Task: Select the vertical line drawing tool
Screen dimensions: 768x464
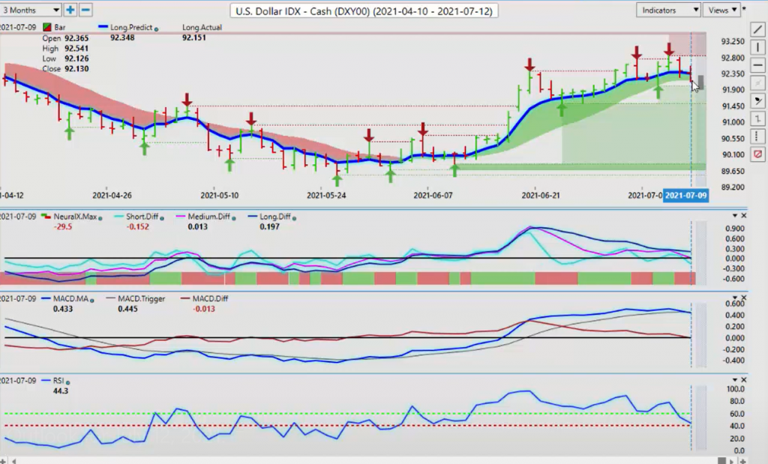Action: click(x=757, y=47)
